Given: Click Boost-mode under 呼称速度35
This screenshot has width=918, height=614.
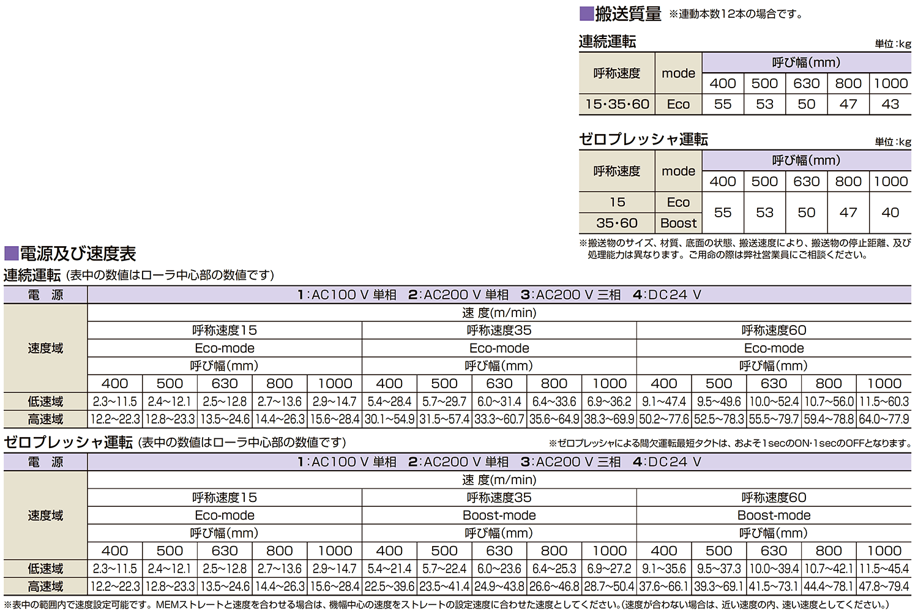Looking at the screenshot, I should (x=499, y=515).
